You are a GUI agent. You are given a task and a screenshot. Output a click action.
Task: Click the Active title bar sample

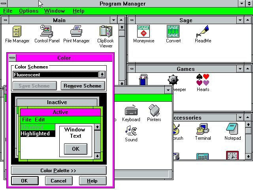point(60,112)
